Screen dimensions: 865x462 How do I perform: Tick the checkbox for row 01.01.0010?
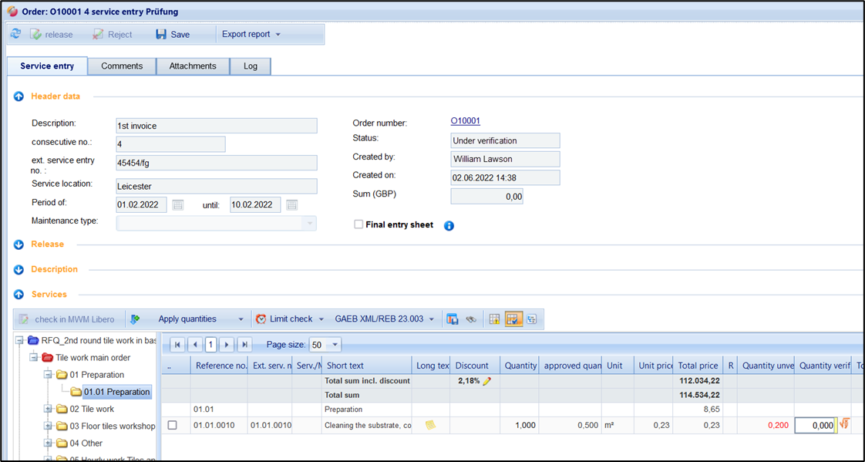click(172, 425)
